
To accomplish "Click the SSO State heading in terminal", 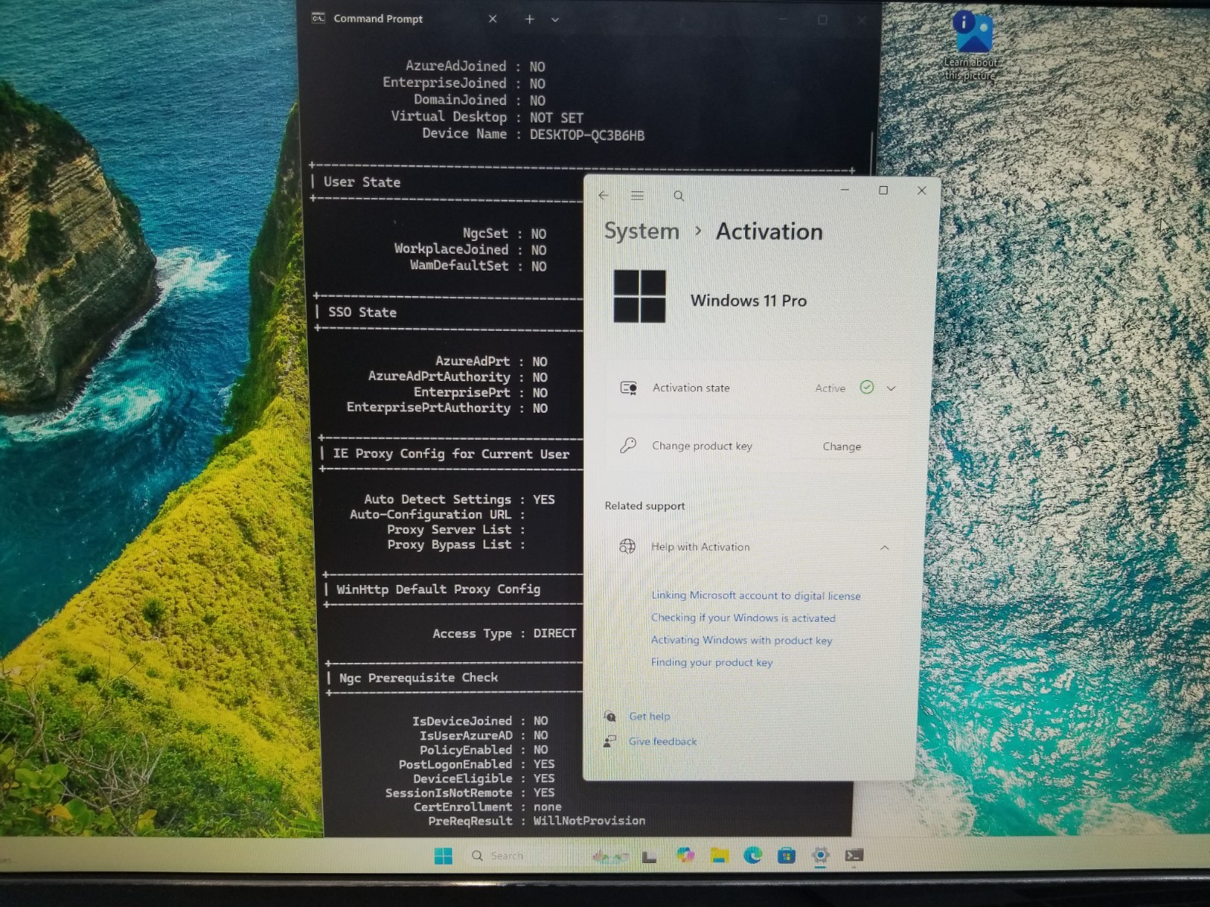I will coord(362,312).
